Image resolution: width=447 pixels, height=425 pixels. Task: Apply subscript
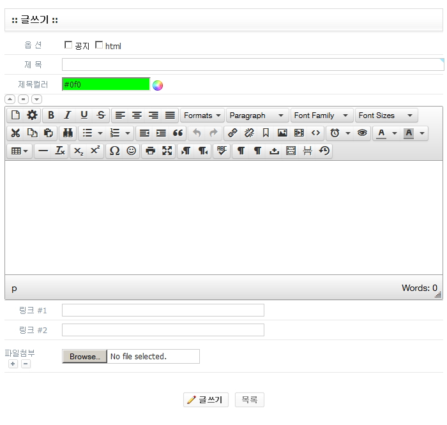click(x=79, y=151)
